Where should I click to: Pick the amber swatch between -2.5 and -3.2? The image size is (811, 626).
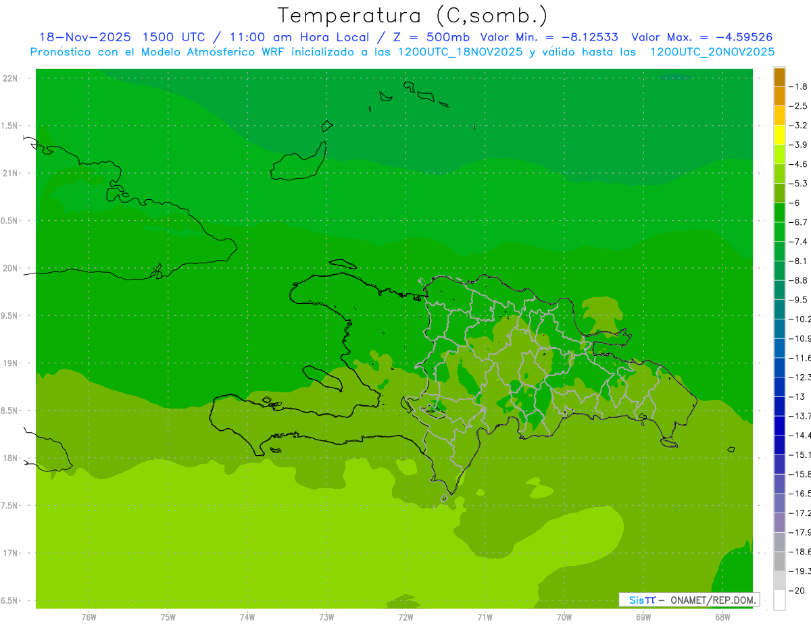(779, 115)
